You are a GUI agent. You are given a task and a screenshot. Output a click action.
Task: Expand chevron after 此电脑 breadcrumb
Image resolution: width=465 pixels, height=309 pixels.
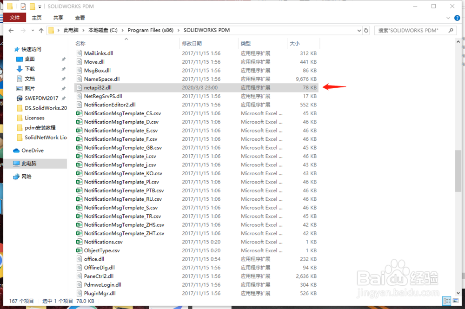tap(83, 30)
